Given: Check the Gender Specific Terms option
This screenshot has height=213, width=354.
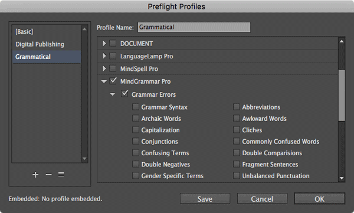Looking at the screenshot, I should [136, 175].
